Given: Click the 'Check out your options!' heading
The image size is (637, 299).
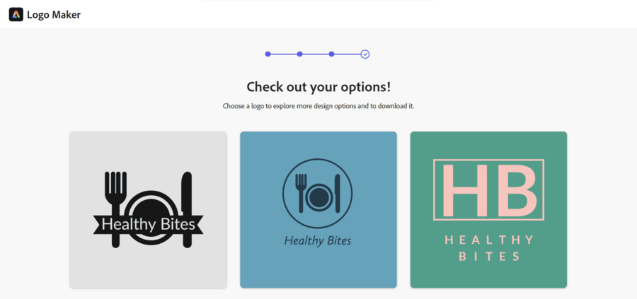Looking at the screenshot, I should 318,87.
